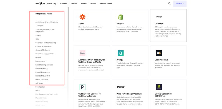
Task: Click the Zapier orange asterisk logo
Action: point(82,17)
